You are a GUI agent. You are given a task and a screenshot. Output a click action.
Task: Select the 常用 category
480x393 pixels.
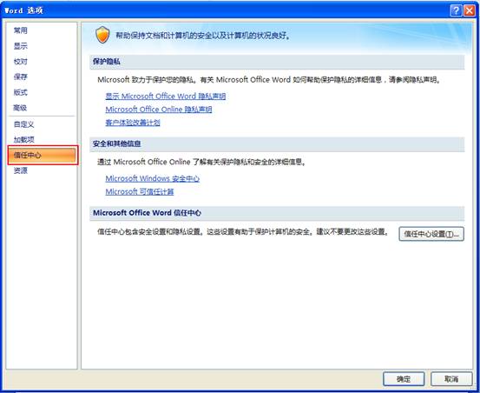[x=21, y=30]
